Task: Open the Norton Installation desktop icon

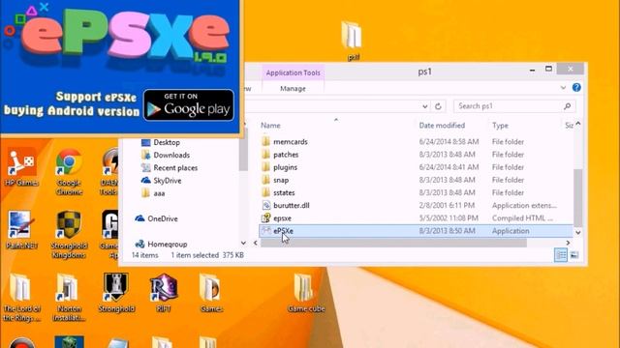Action: (69, 298)
